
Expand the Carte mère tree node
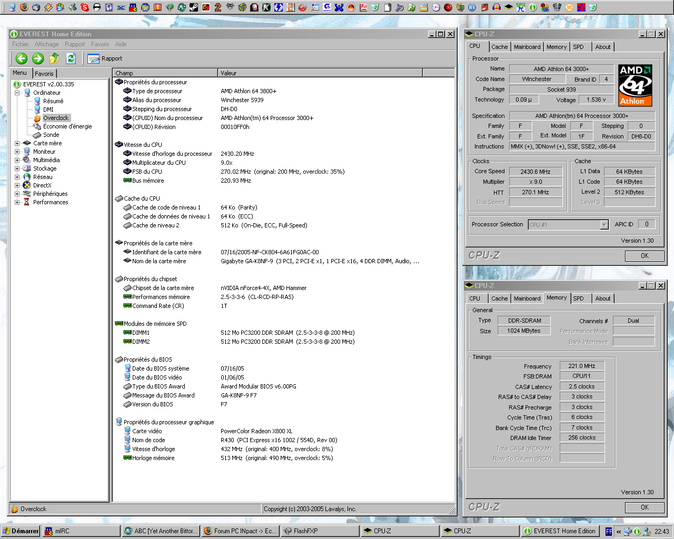17,143
